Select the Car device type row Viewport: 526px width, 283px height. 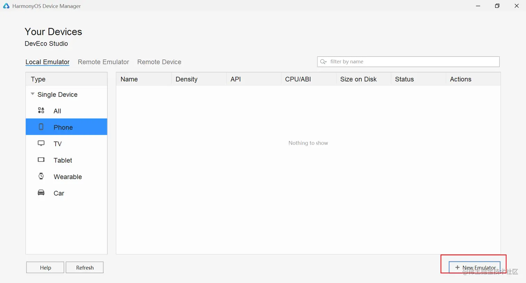tap(66, 193)
